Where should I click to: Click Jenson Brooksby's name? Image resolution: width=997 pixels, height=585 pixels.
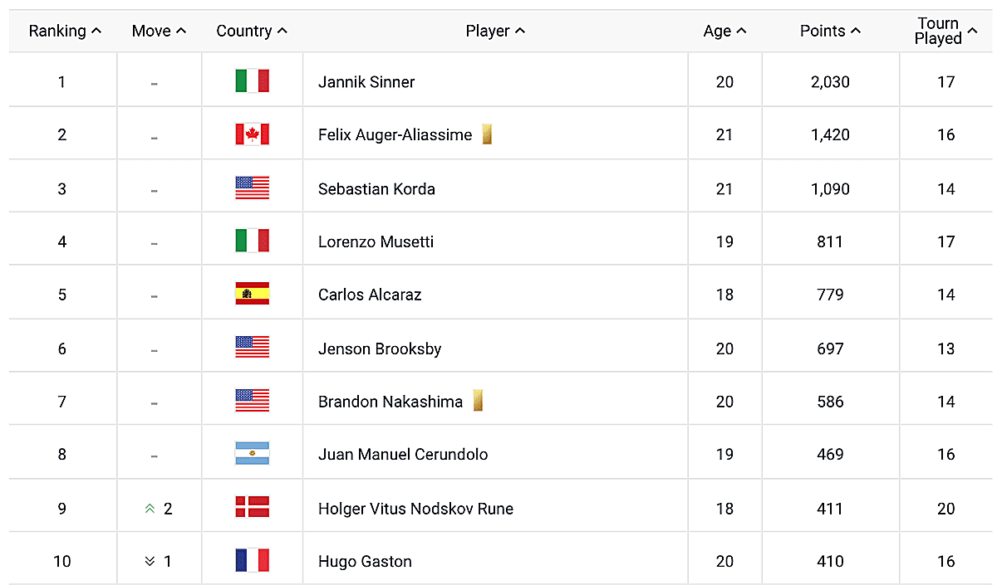[379, 349]
